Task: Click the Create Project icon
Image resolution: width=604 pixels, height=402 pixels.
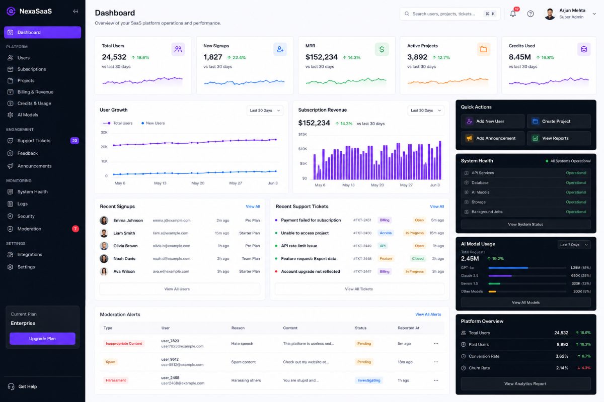Action: point(535,121)
